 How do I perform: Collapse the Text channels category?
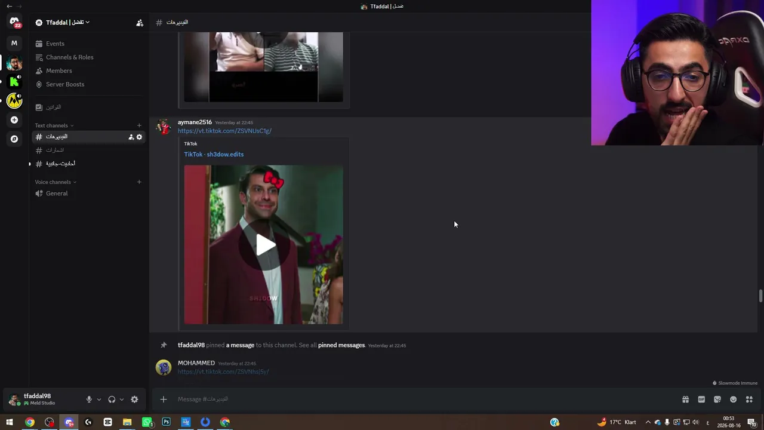54,125
